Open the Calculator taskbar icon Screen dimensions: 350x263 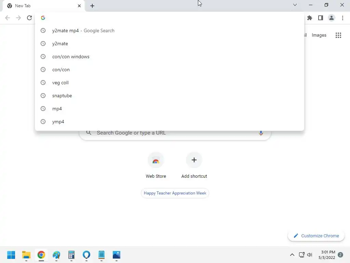[x=71, y=255]
